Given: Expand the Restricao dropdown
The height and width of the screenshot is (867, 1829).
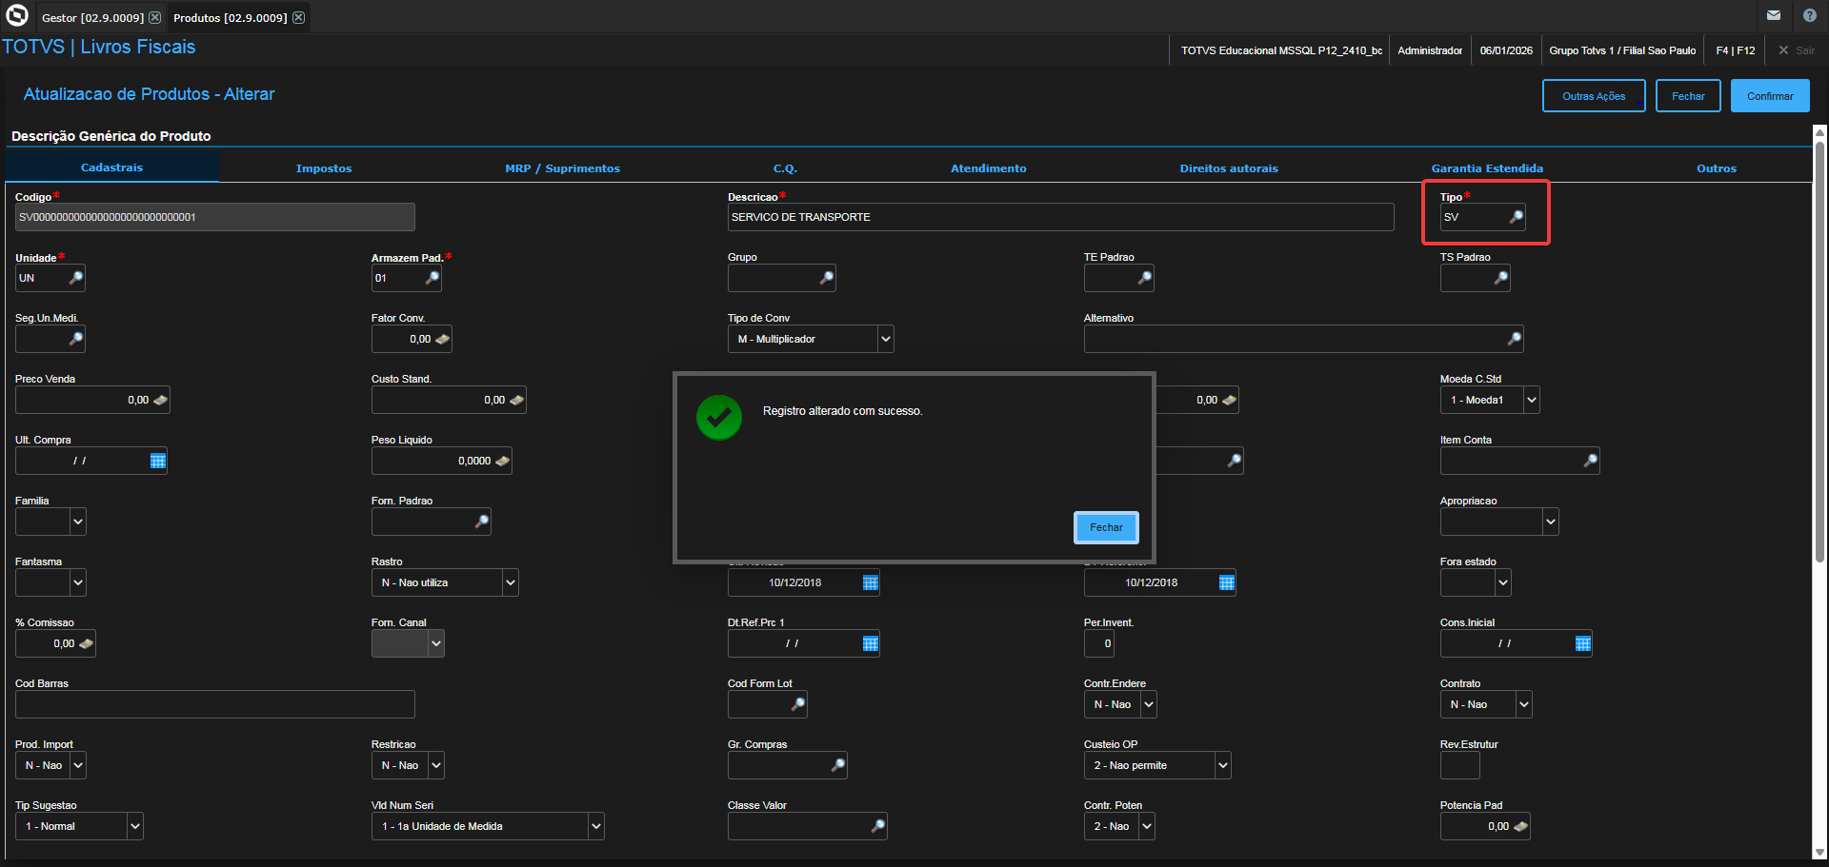Looking at the screenshot, I should click(x=436, y=765).
